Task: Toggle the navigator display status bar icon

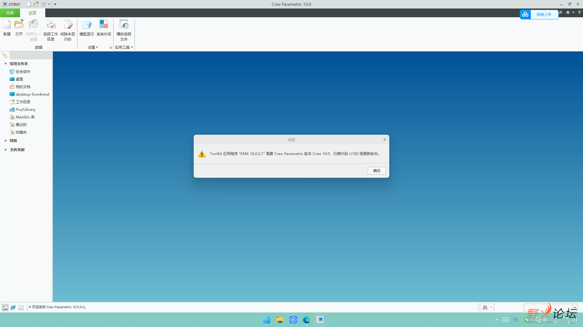Action: [5, 308]
